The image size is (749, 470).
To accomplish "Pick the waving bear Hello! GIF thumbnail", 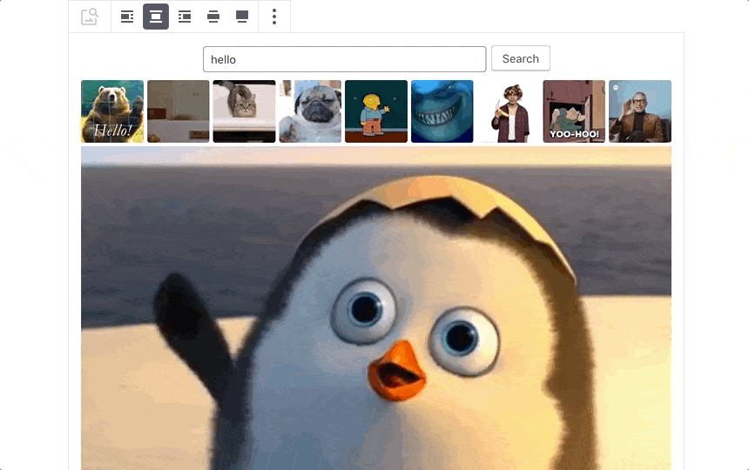I will click(x=112, y=111).
